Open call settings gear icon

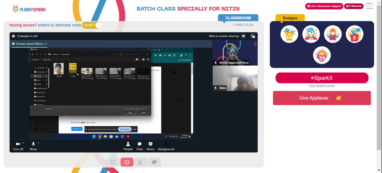(13, 36)
